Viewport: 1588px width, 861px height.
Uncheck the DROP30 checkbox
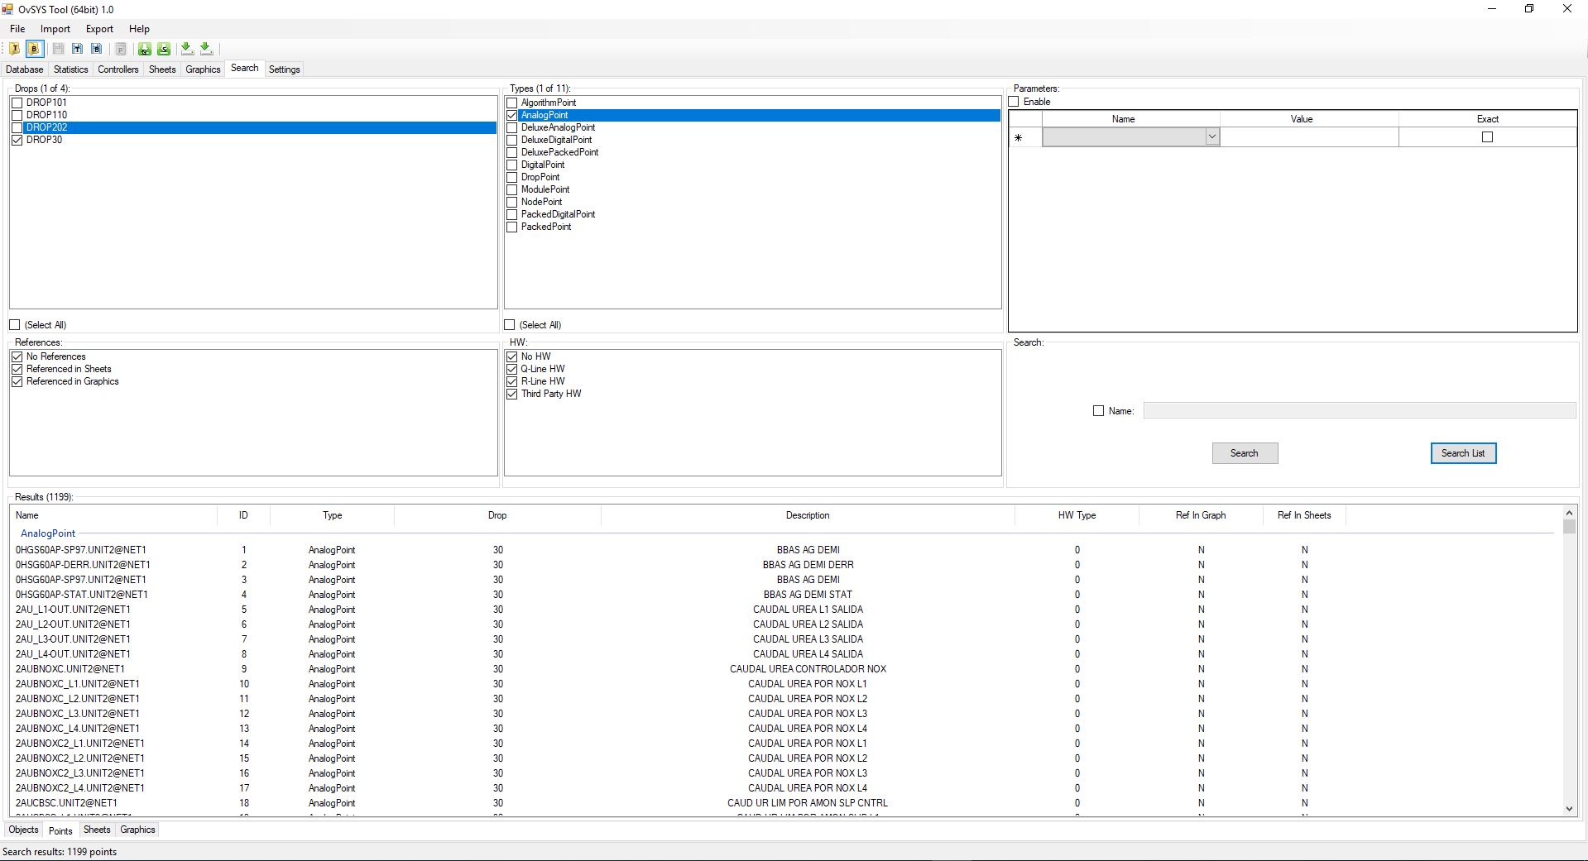click(x=17, y=140)
